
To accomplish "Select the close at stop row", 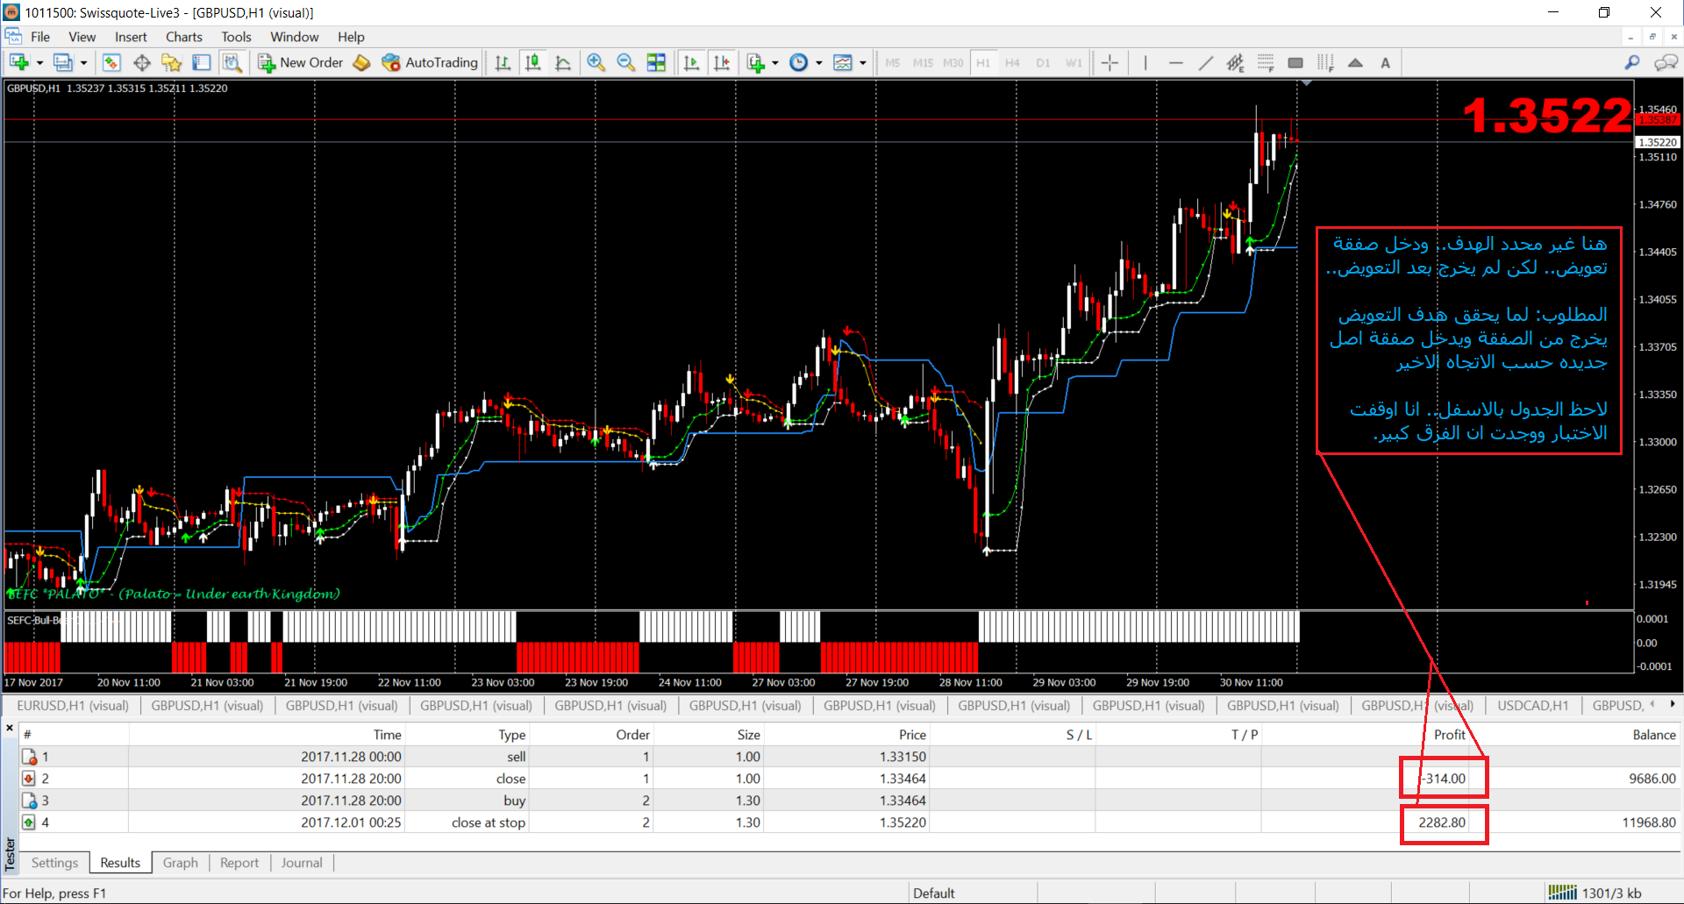I will [x=849, y=822].
